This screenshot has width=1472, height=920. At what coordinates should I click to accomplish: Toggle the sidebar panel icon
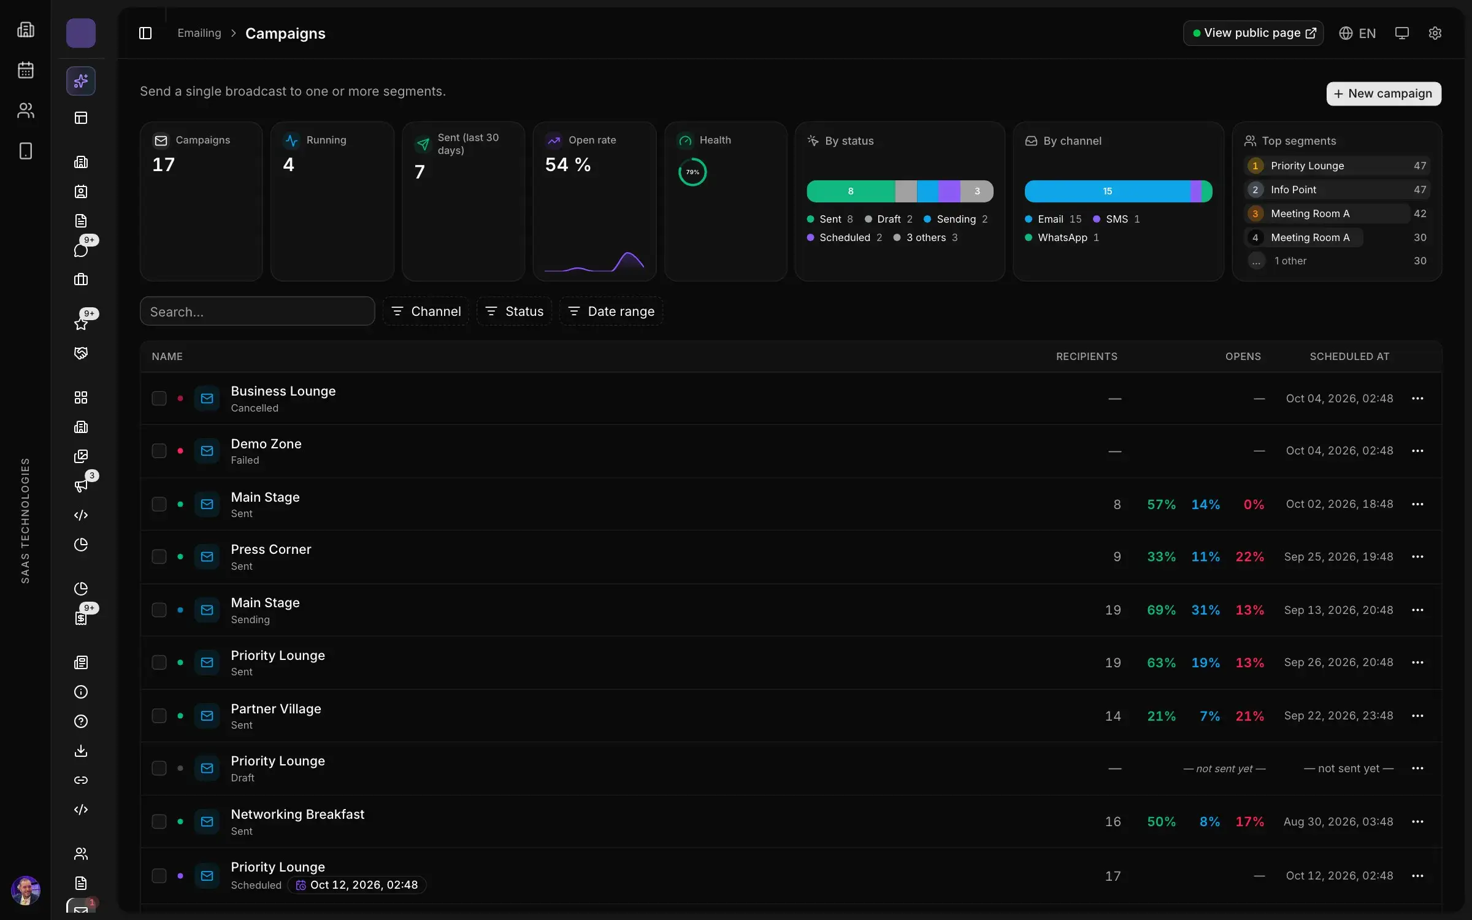pos(145,33)
